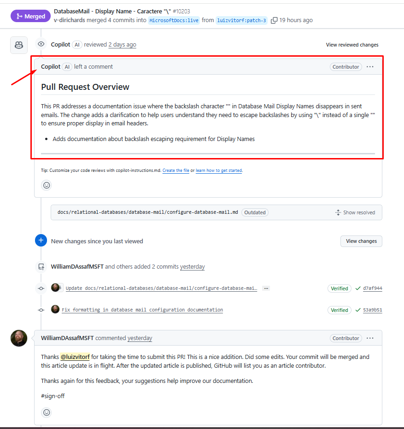
Task: Add emoji reaction to WilliamDAssafMSFT comment
Action: click(47, 412)
